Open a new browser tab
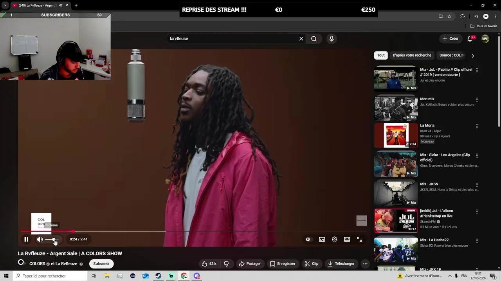This screenshot has height=281, width=501. pyautogui.click(x=76, y=5)
